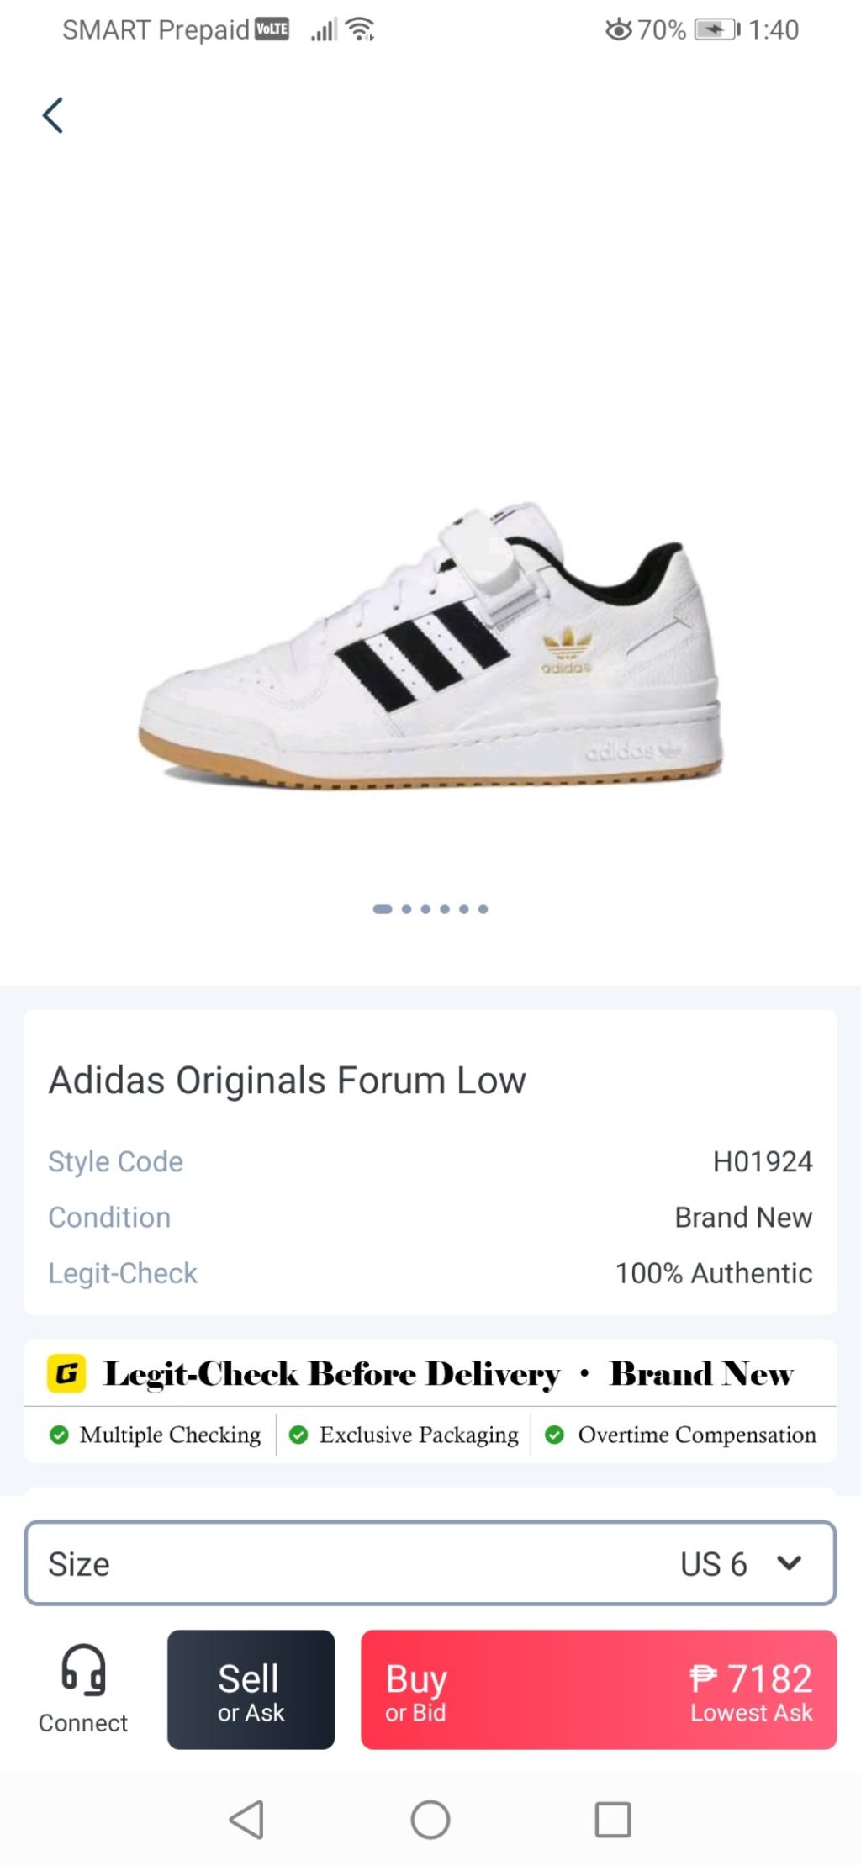Tap the Sell or Ask button

point(251,1689)
